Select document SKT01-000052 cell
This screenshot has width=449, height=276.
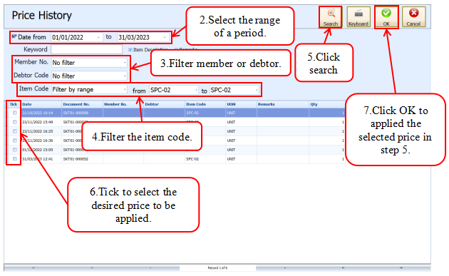pos(82,159)
